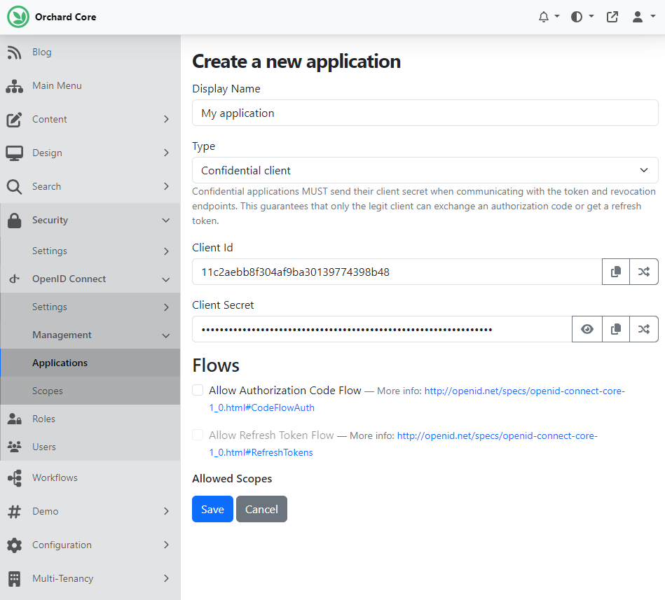665x600 pixels.
Task: Generate a random Client Id
Action: point(644,272)
